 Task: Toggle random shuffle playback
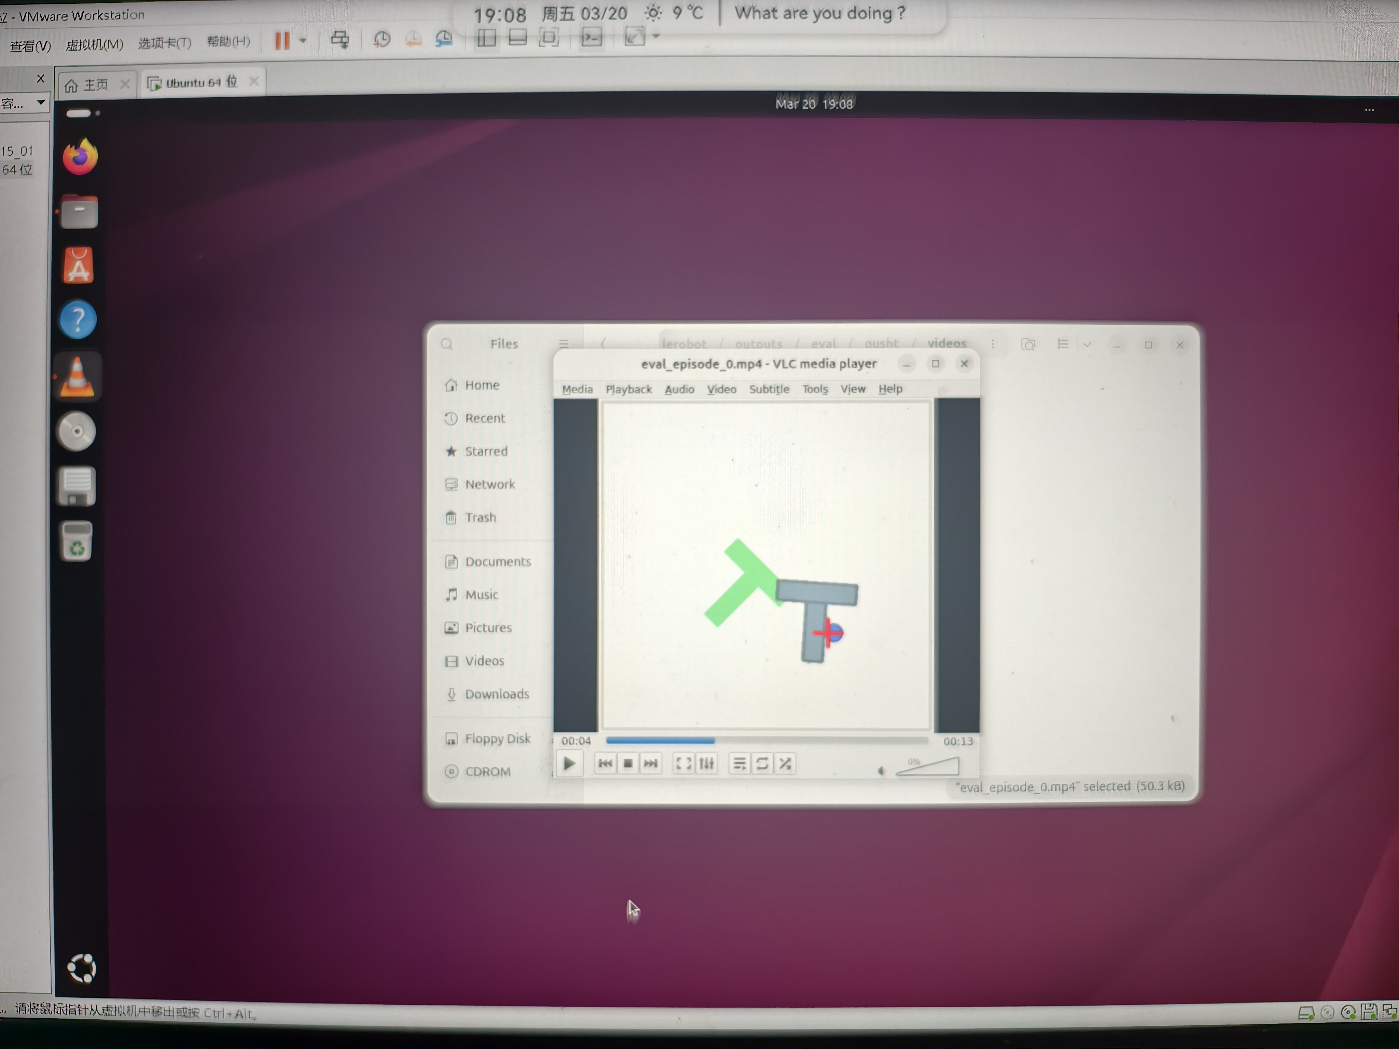[786, 763]
